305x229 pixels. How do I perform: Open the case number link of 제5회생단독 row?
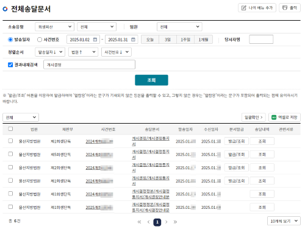(x=99, y=155)
